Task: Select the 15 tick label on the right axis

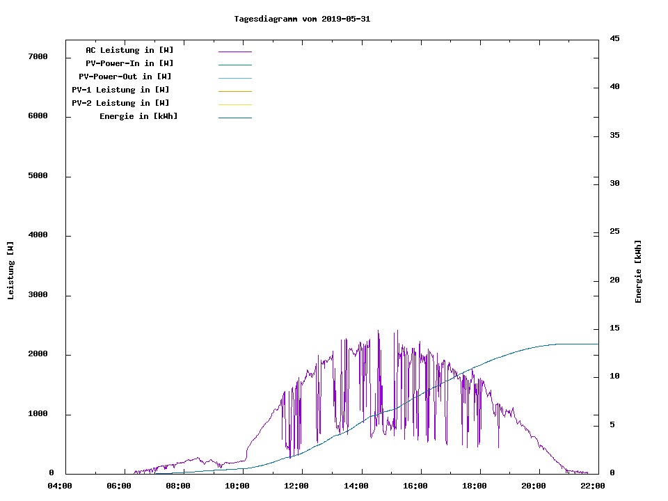Action: 614,328
